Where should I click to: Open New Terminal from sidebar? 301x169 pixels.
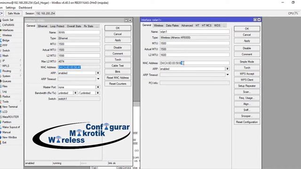click(10, 107)
